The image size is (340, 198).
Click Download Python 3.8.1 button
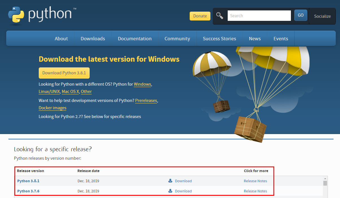[x=64, y=73]
